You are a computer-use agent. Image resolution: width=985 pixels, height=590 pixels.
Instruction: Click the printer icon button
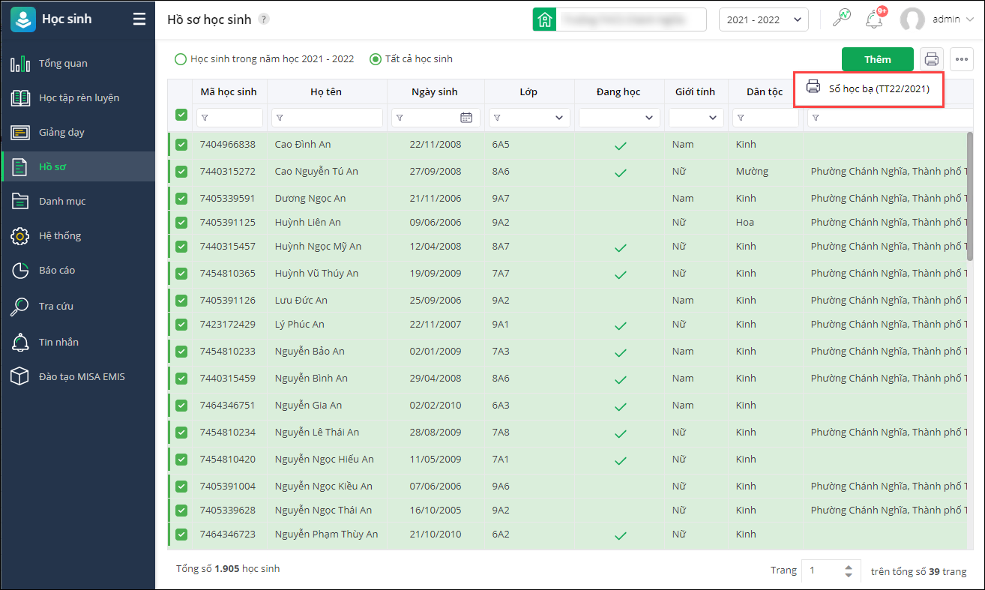[x=932, y=59]
